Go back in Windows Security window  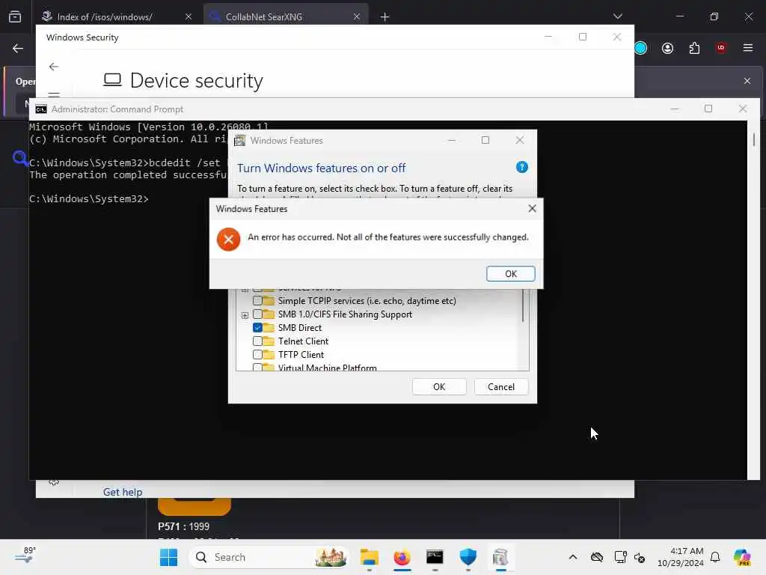(x=54, y=67)
